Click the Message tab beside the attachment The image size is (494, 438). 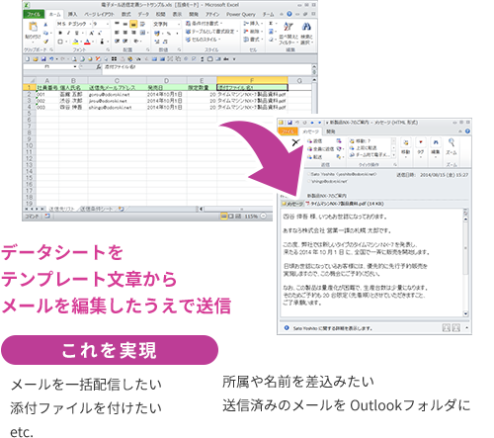(292, 204)
